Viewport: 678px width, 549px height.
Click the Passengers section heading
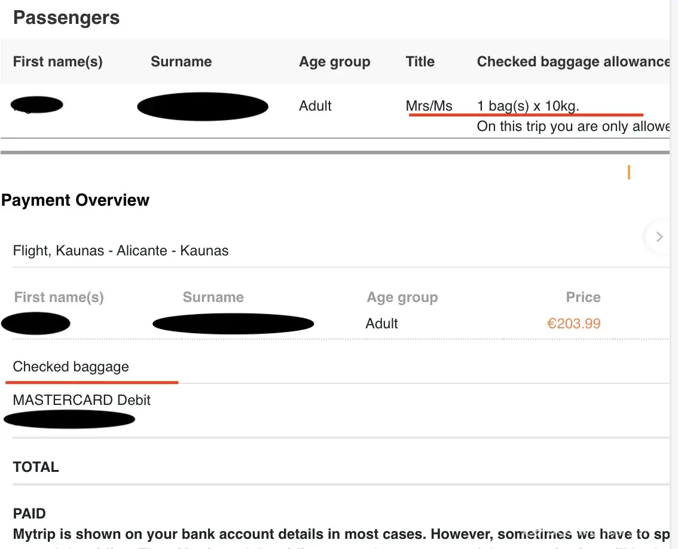pos(66,18)
